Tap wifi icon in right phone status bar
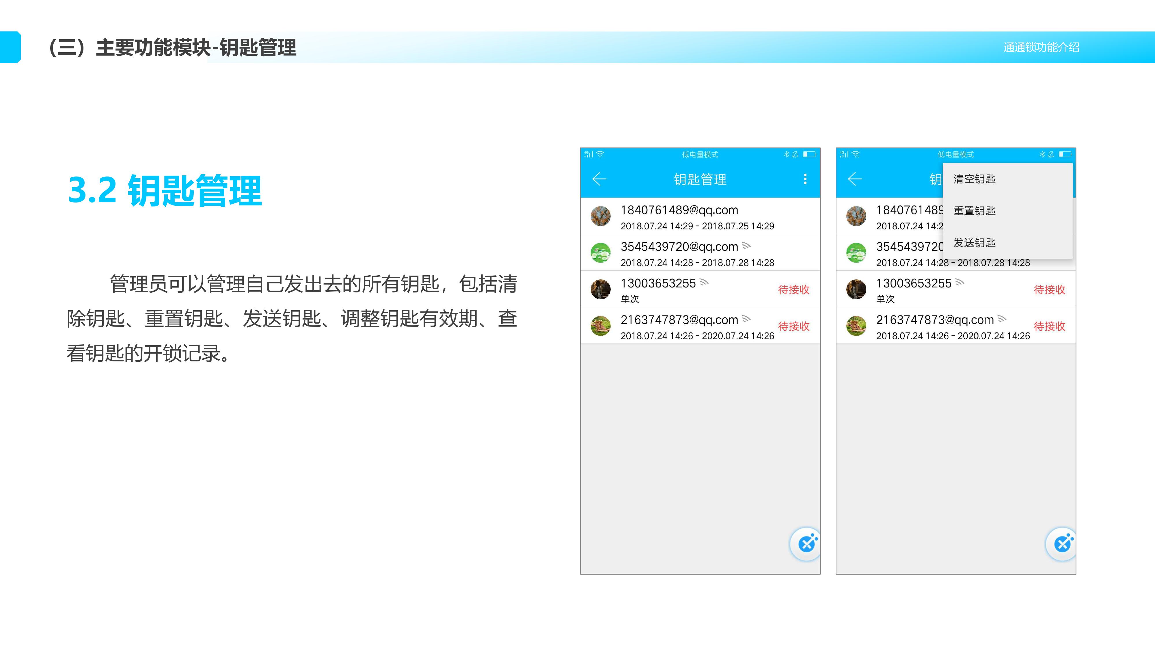 click(856, 154)
